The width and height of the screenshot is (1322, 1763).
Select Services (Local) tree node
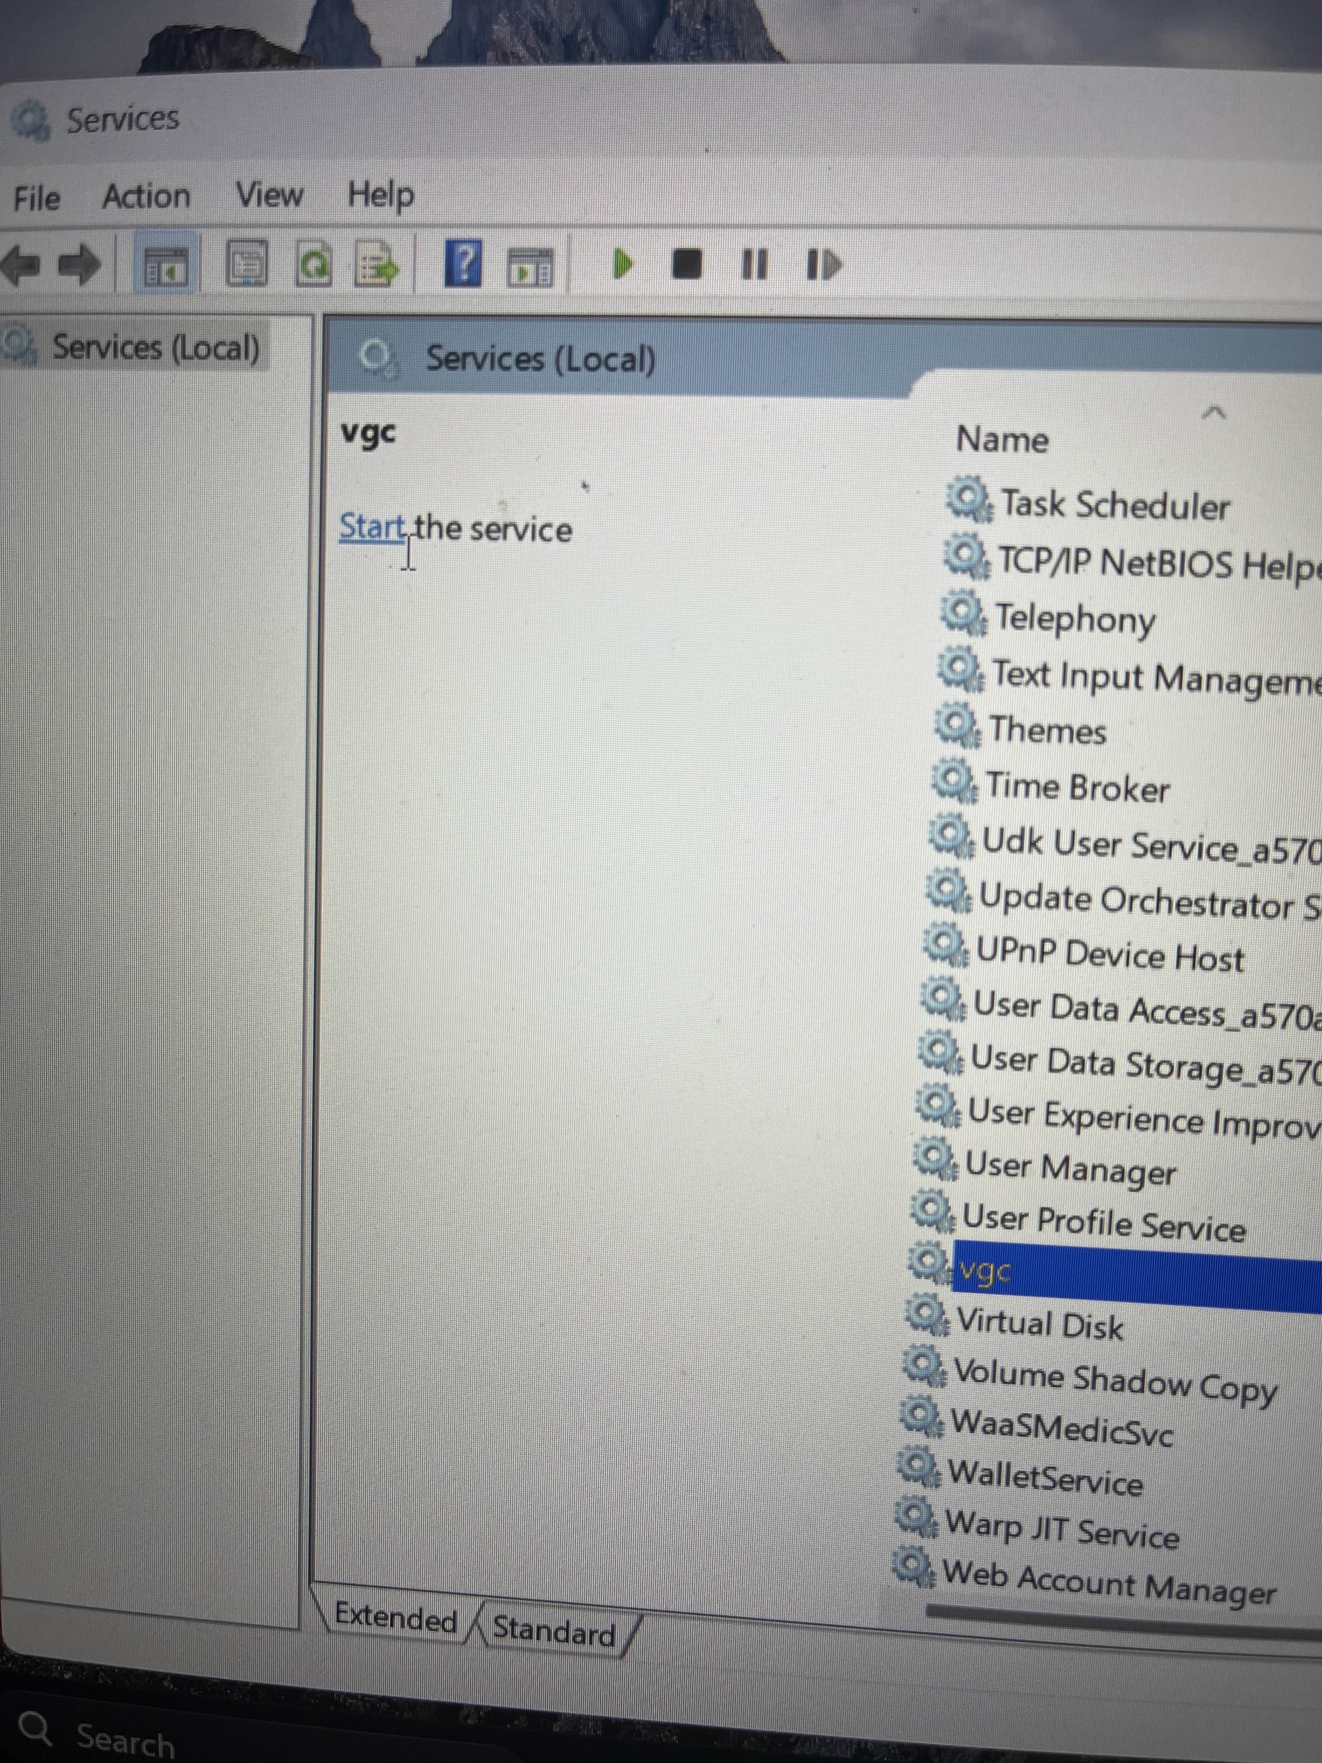[x=155, y=348]
